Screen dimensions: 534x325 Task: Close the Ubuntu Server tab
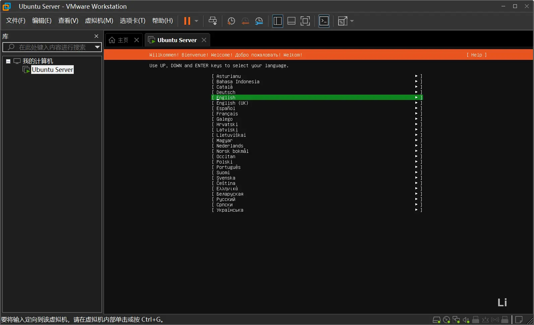[x=204, y=40]
